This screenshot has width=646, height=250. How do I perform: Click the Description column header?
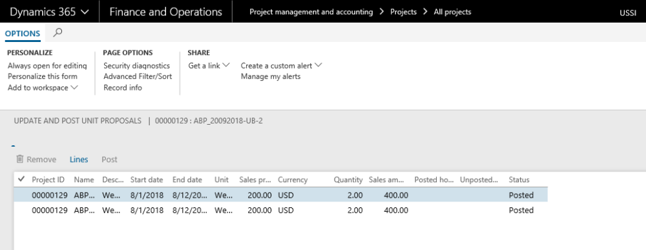[113, 180]
